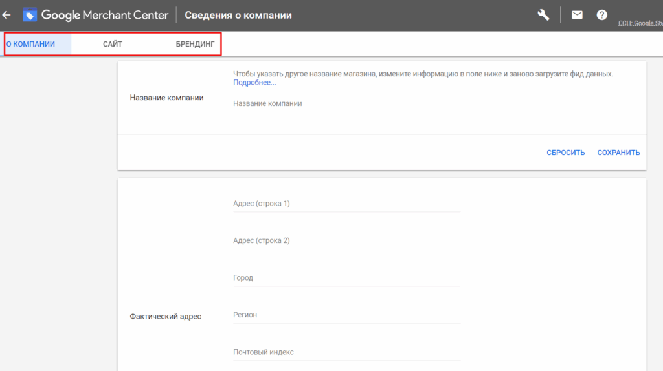Follow the Подробнее... link

(254, 83)
